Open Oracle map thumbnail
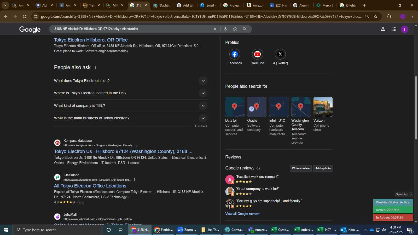This screenshot has height=235, width=418. pos(257,107)
